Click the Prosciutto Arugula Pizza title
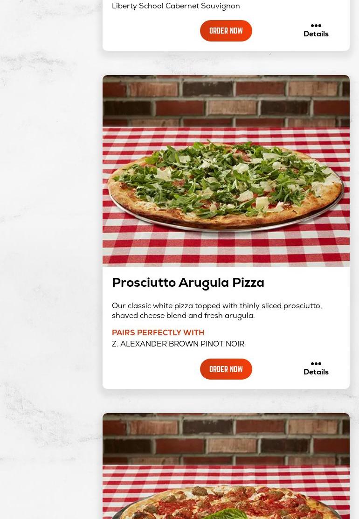 pyautogui.click(x=188, y=283)
